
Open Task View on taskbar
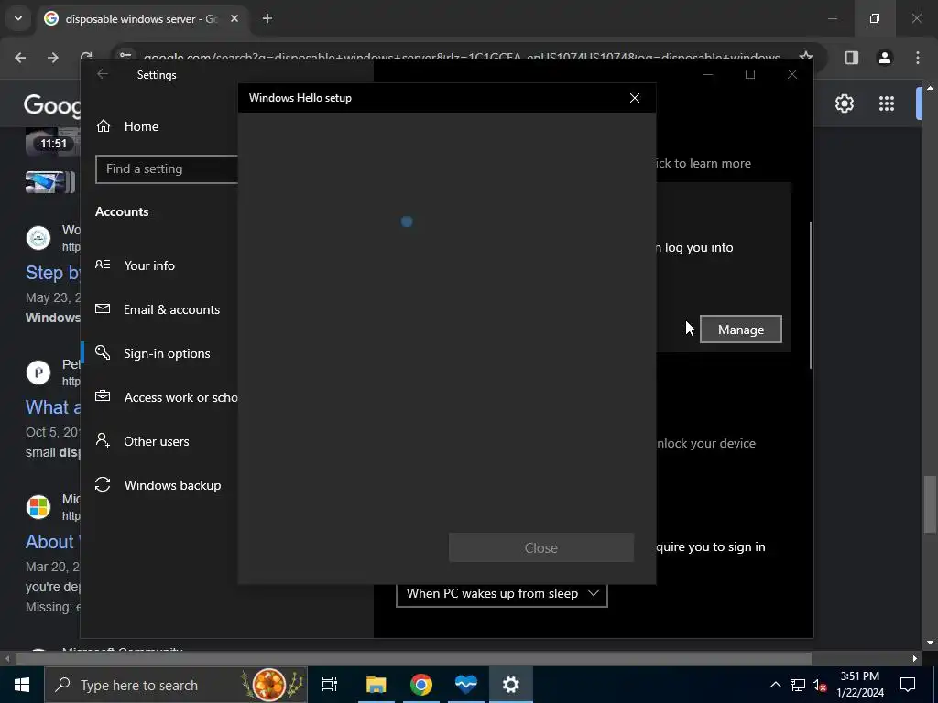[330, 685]
